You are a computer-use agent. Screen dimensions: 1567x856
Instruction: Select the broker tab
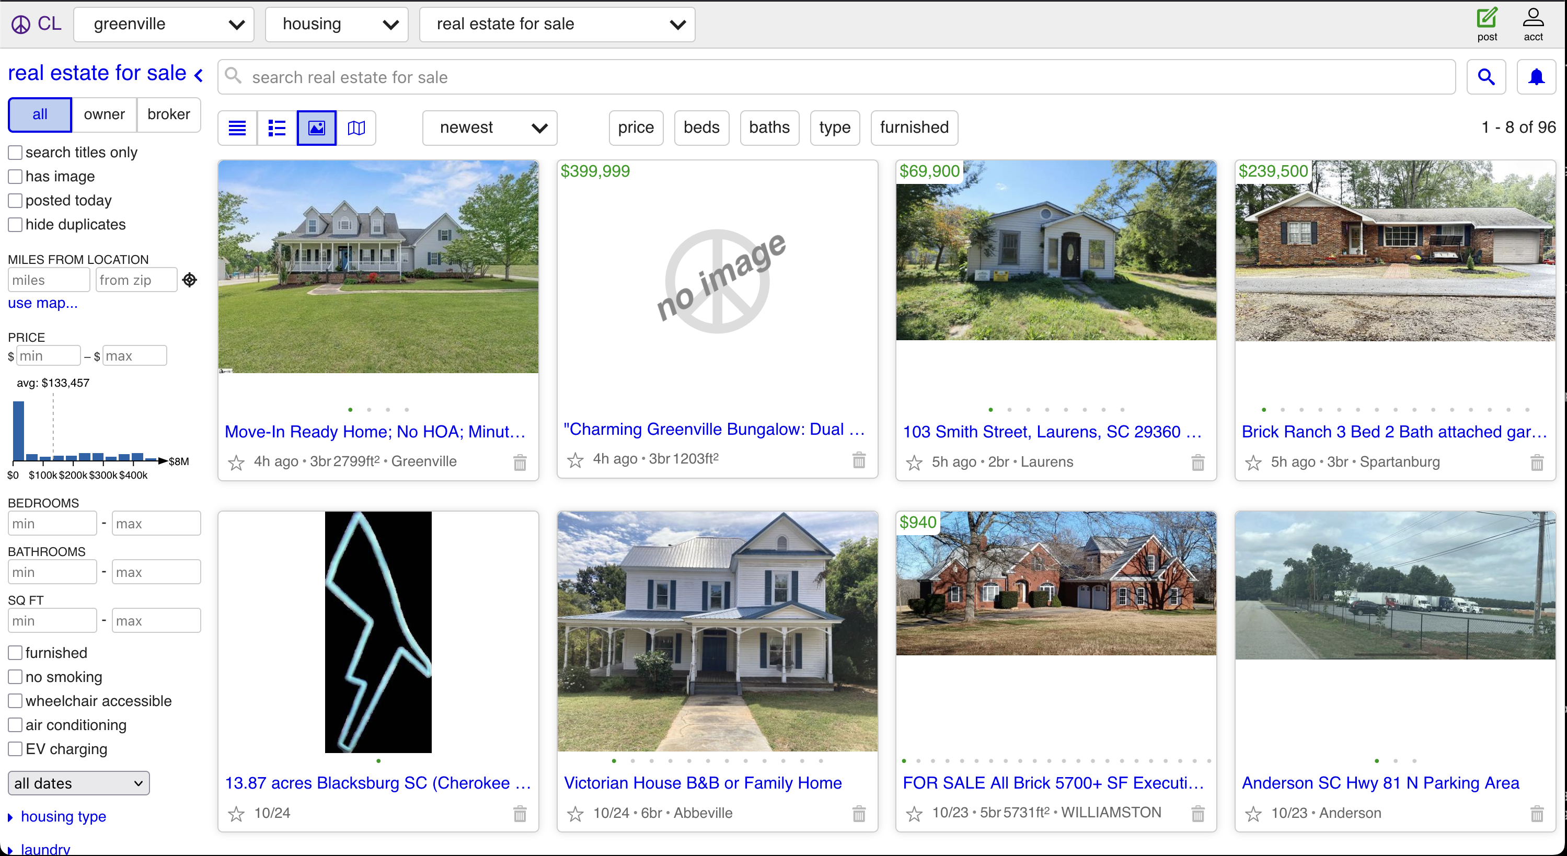point(168,114)
